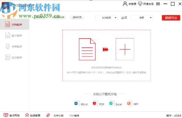
Task: Switch to 语音翻译 voice translation
Action: [x=14, y=46]
